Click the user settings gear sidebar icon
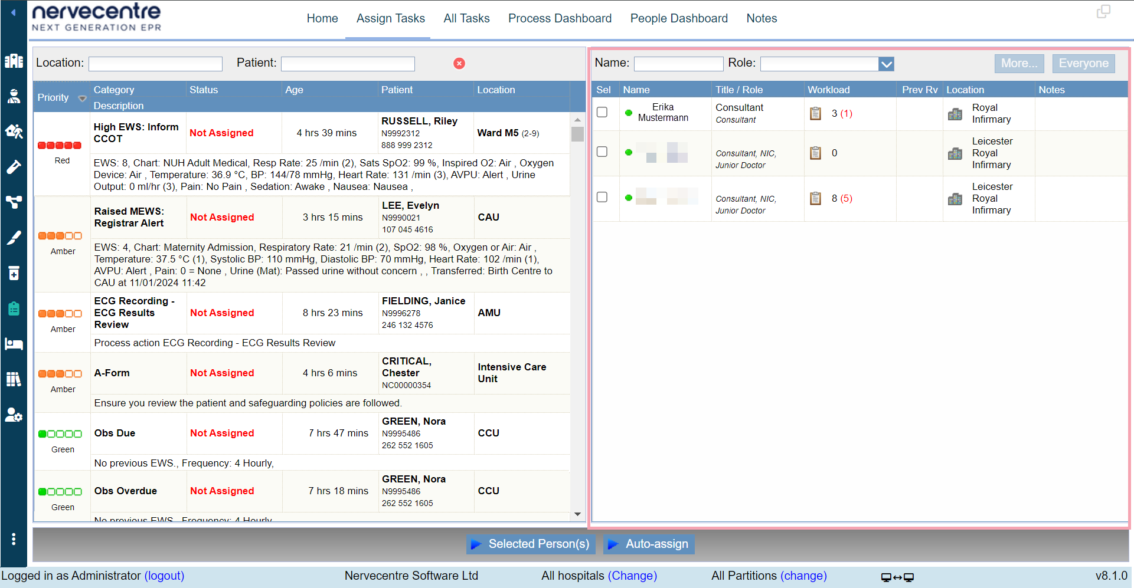The height and width of the screenshot is (588, 1134). (x=14, y=415)
